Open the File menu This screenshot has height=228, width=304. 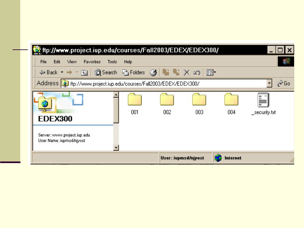pos(43,62)
